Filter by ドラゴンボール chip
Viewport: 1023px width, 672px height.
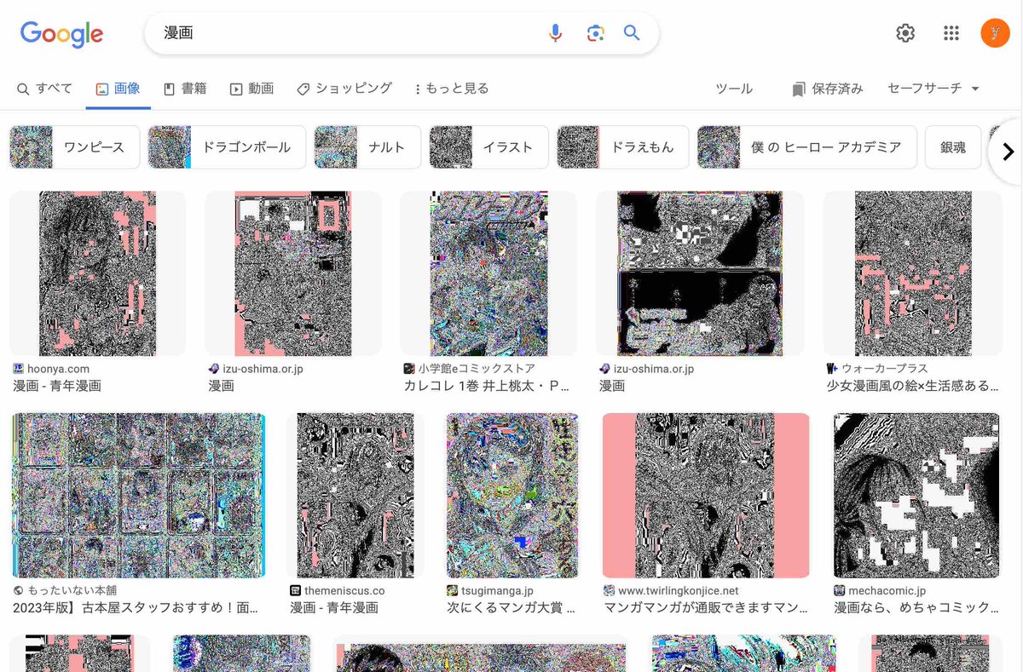point(226,147)
